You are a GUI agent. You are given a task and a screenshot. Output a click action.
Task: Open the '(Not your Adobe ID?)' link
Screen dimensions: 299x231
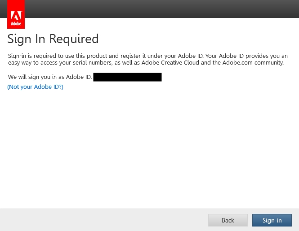click(x=36, y=87)
